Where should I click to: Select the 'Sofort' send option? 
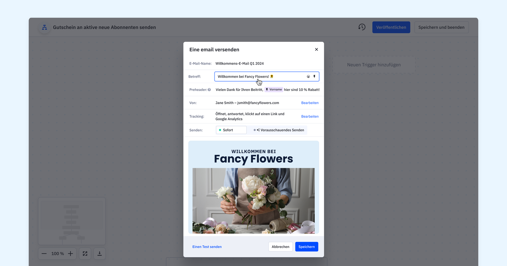click(231, 130)
